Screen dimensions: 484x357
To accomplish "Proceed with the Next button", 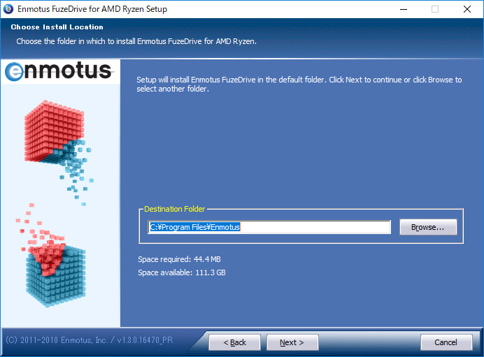I will [x=292, y=342].
